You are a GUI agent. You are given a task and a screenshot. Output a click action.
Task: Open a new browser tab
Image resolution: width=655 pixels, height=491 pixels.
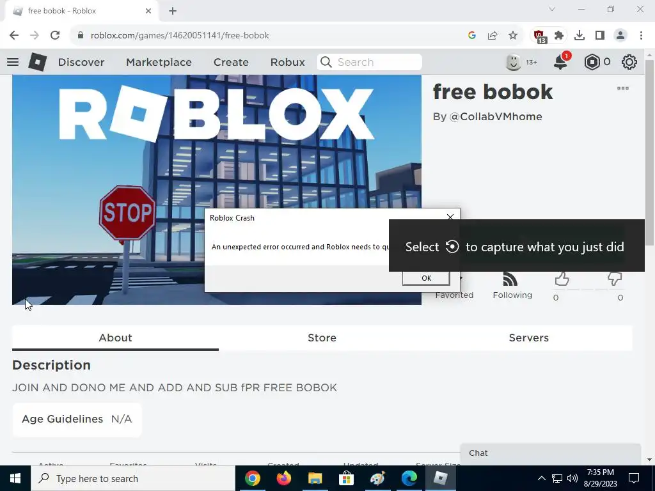coord(173,11)
